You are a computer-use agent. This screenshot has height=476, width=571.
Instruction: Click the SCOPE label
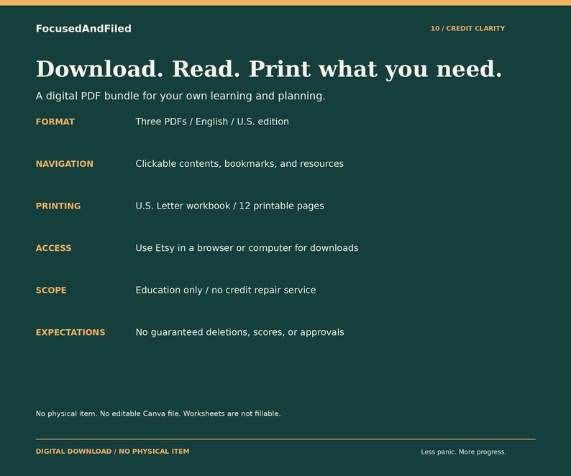coord(51,290)
